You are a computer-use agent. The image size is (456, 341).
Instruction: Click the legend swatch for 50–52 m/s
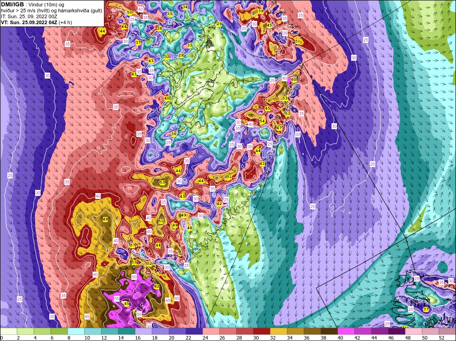(x=430, y=331)
